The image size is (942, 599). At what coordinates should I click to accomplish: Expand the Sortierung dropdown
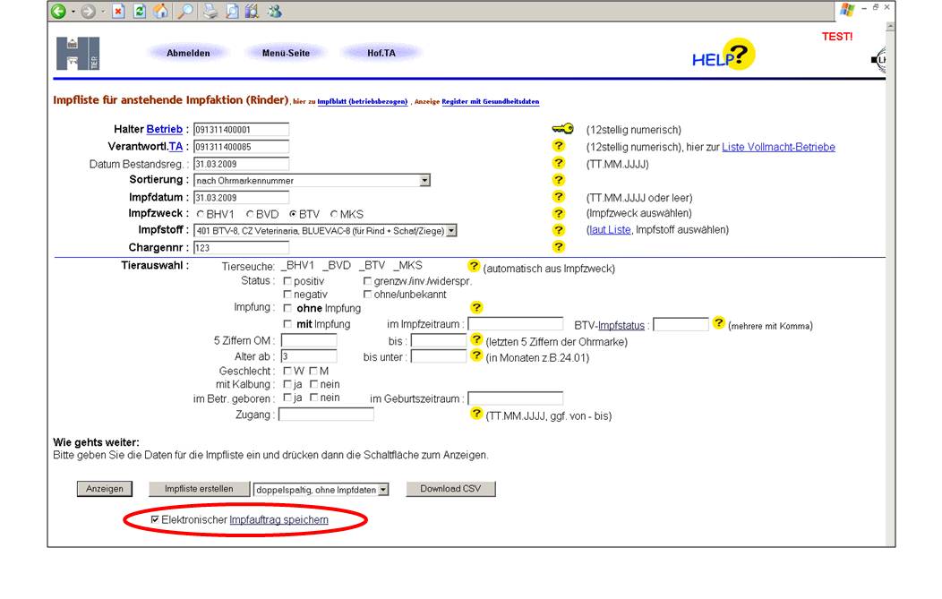click(x=424, y=181)
